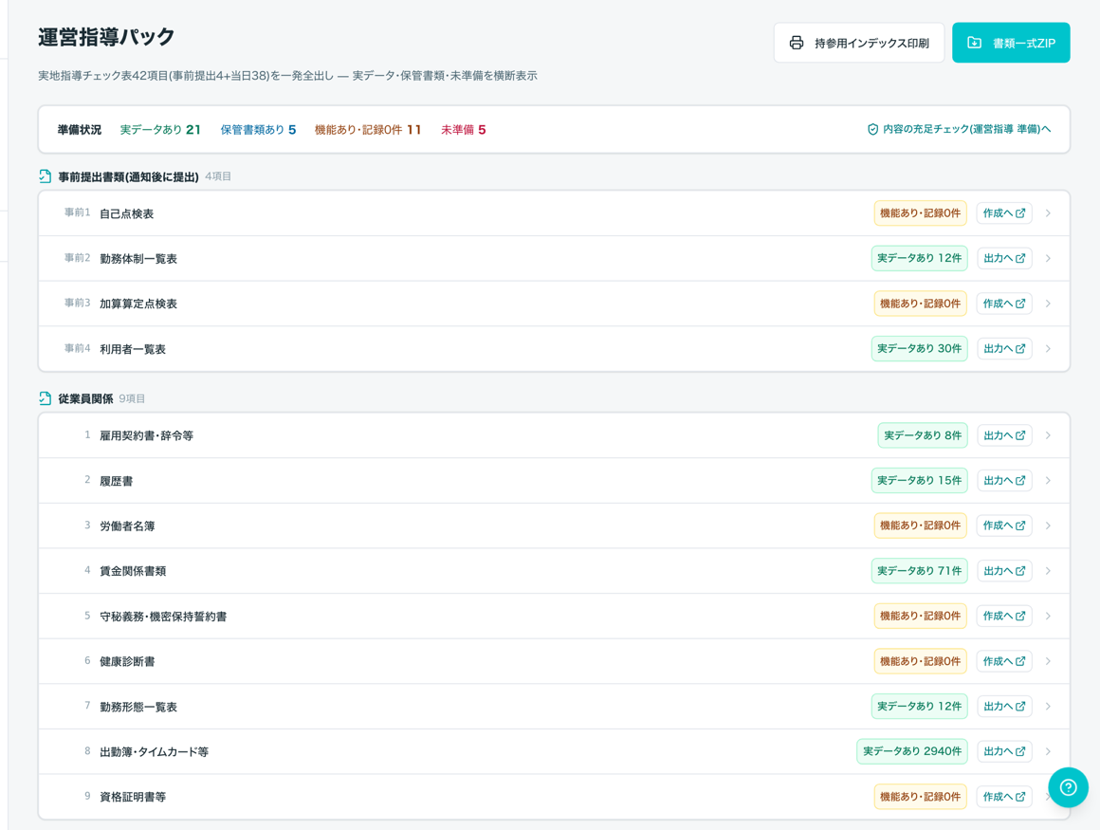Click the folder download icon in 書類一式ZIP

pos(975,43)
